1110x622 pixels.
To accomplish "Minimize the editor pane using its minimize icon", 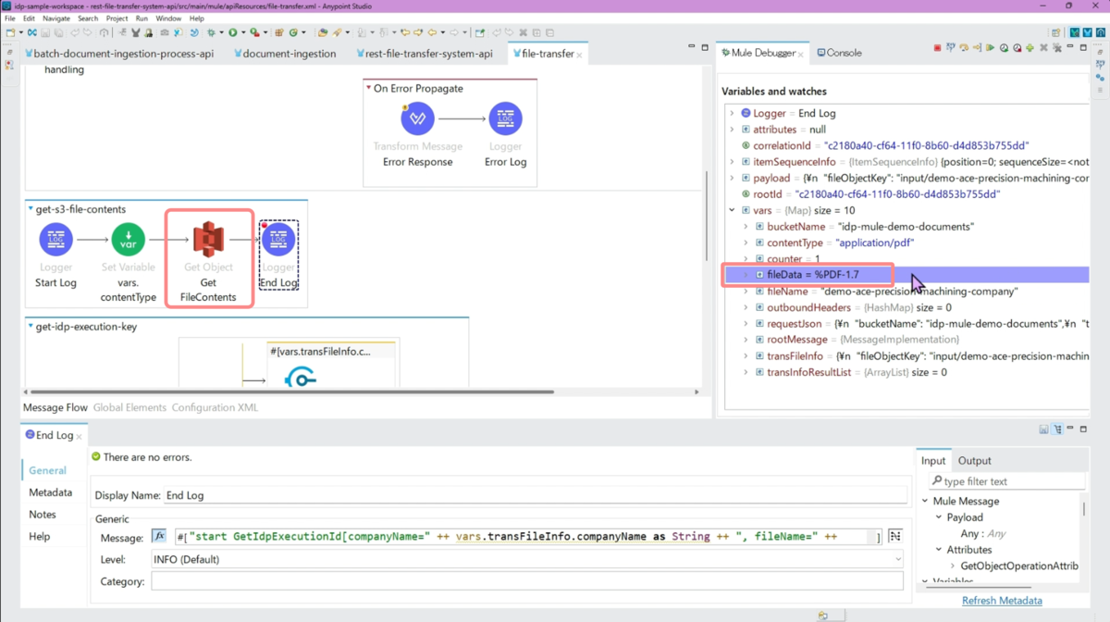I will click(691, 46).
